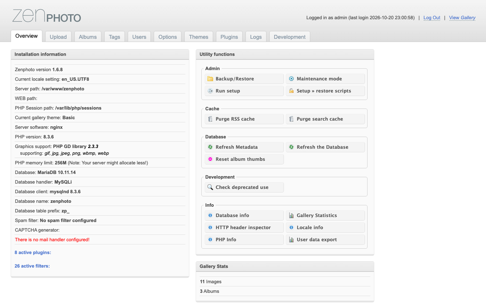486x306 pixels.
Task: Click the PHP Info blue icon
Action: 210,239
